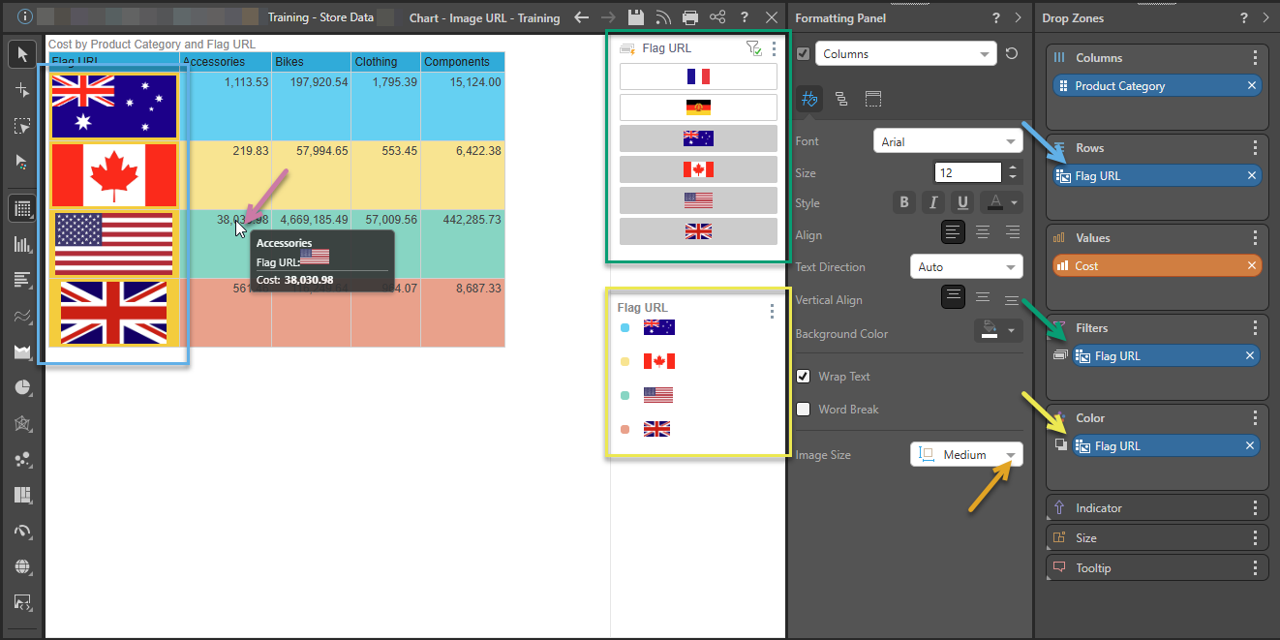Apply Bold text style

click(904, 203)
